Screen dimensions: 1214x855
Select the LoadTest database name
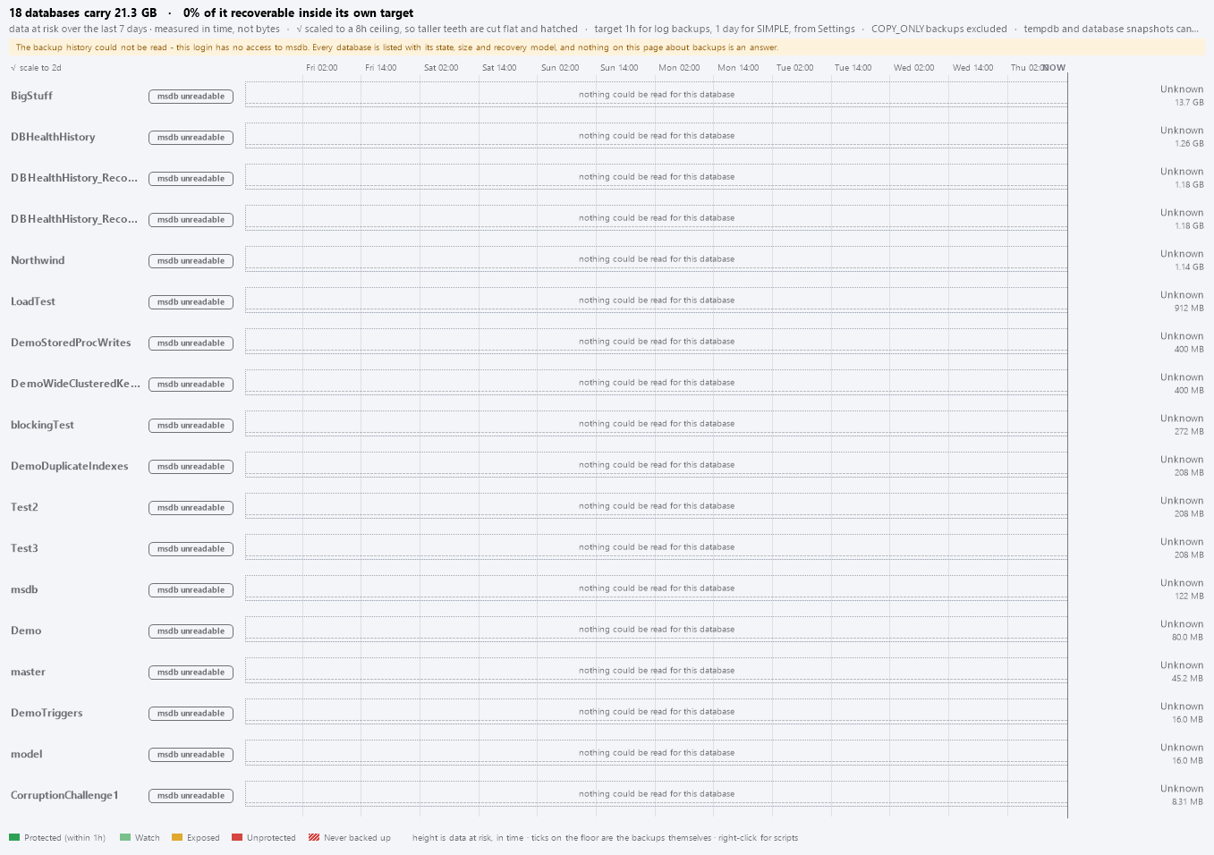click(33, 301)
